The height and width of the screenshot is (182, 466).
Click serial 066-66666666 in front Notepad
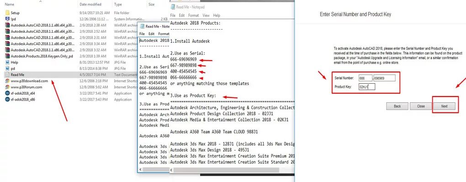point(183,77)
